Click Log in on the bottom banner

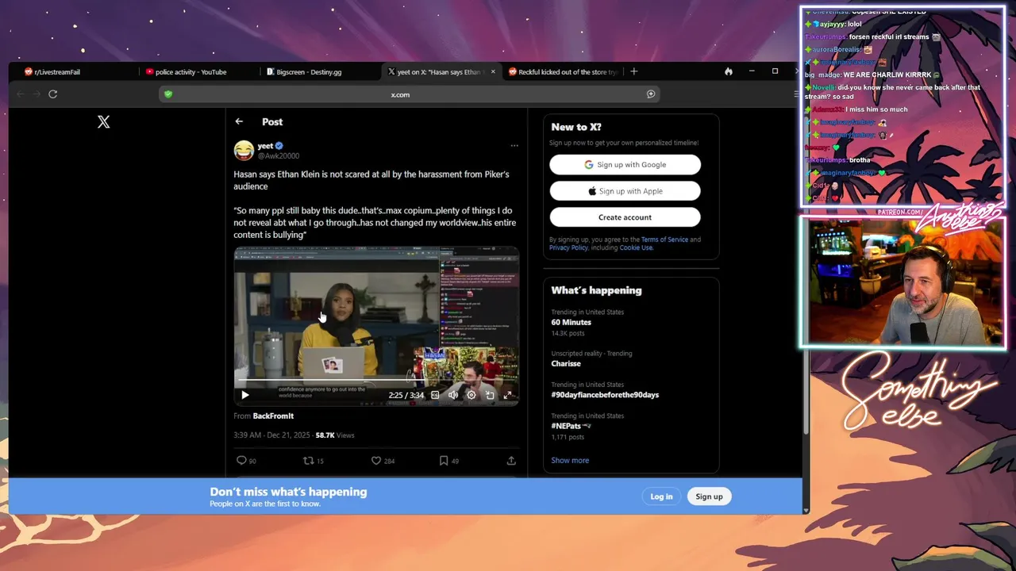pos(661,496)
